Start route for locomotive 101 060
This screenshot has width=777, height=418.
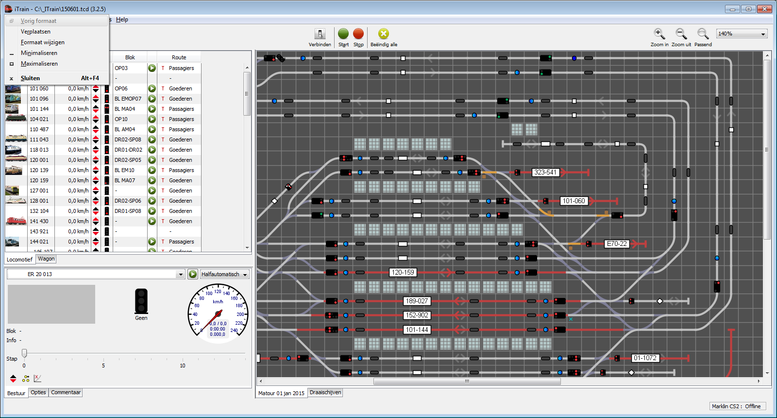[x=152, y=88]
